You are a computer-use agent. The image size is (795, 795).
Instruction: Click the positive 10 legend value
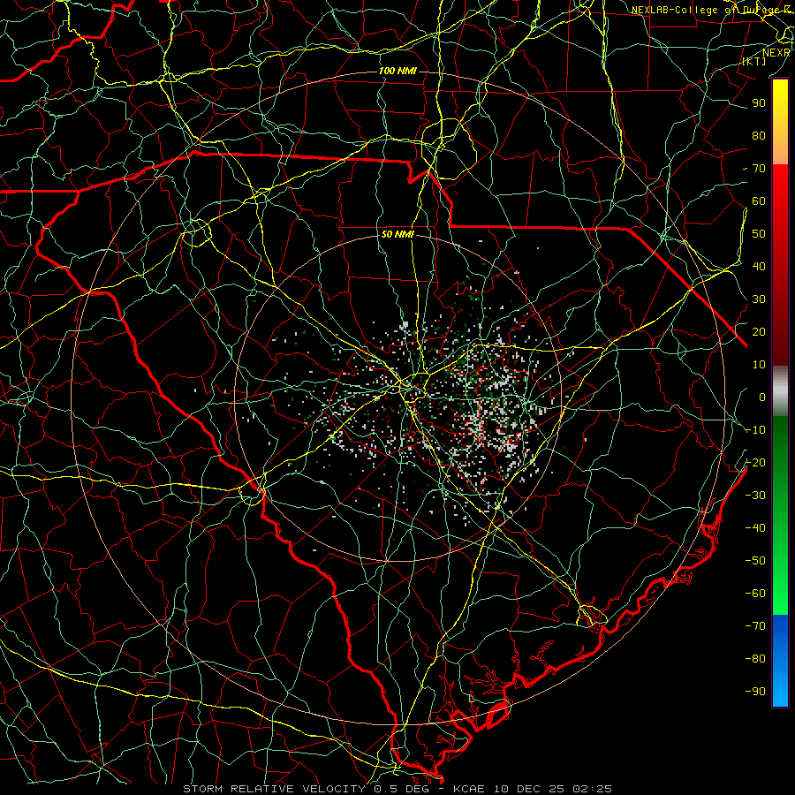click(x=759, y=365)
